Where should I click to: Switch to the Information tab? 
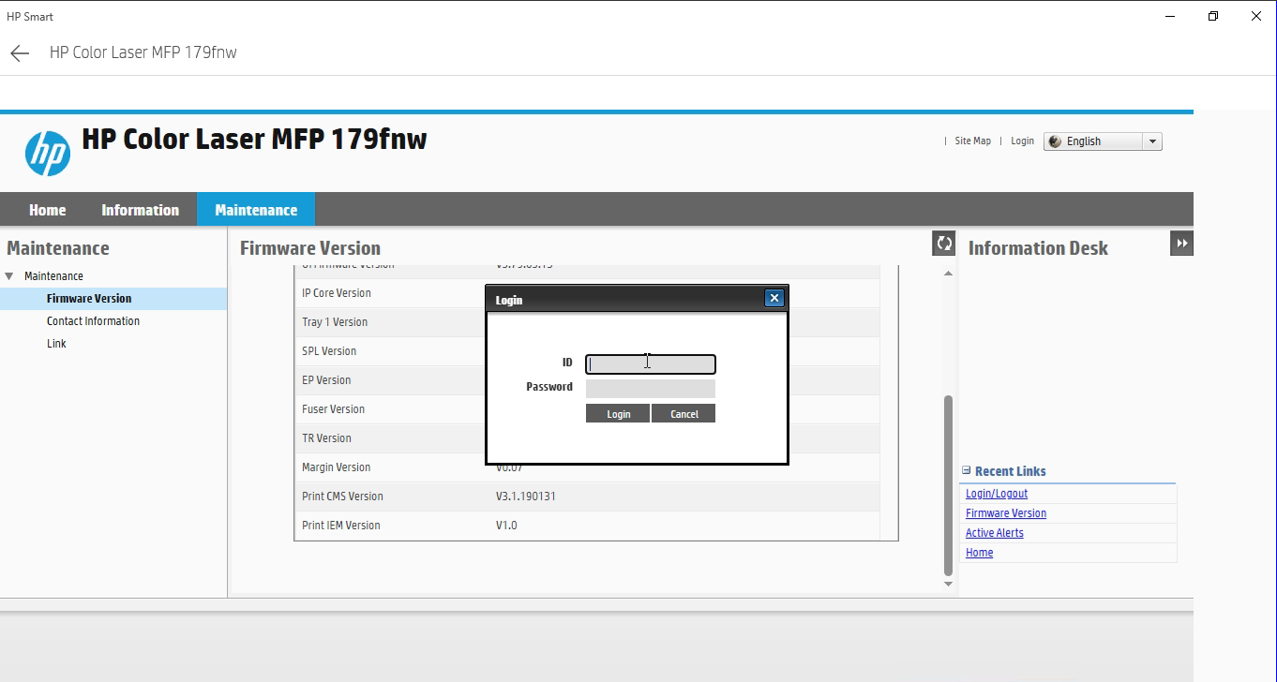coord(141,210)
